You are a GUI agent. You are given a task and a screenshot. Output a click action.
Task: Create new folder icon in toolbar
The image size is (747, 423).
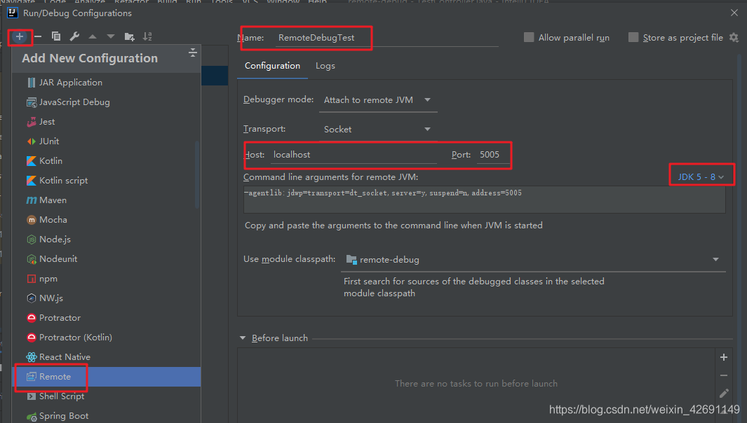tap(129, 36)
